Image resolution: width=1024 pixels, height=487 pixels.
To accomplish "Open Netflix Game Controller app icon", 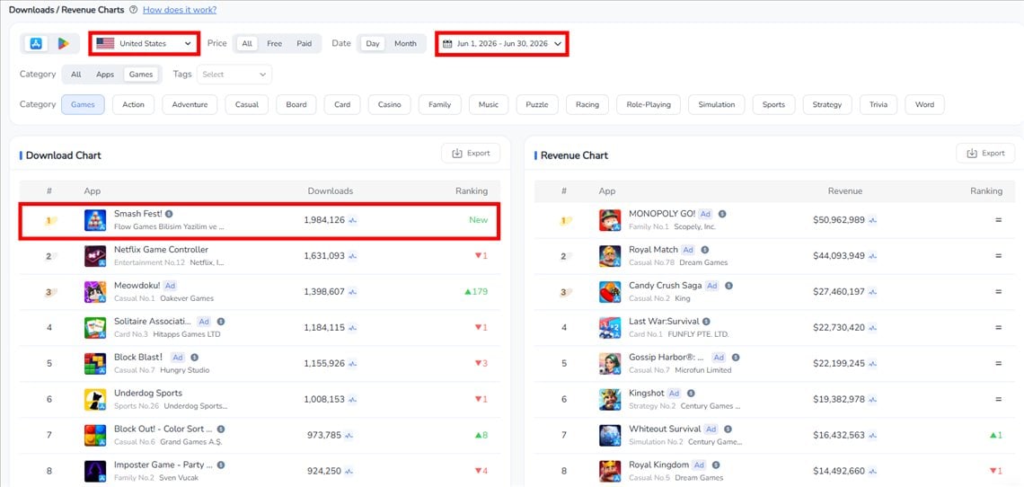I will point(95,256).
